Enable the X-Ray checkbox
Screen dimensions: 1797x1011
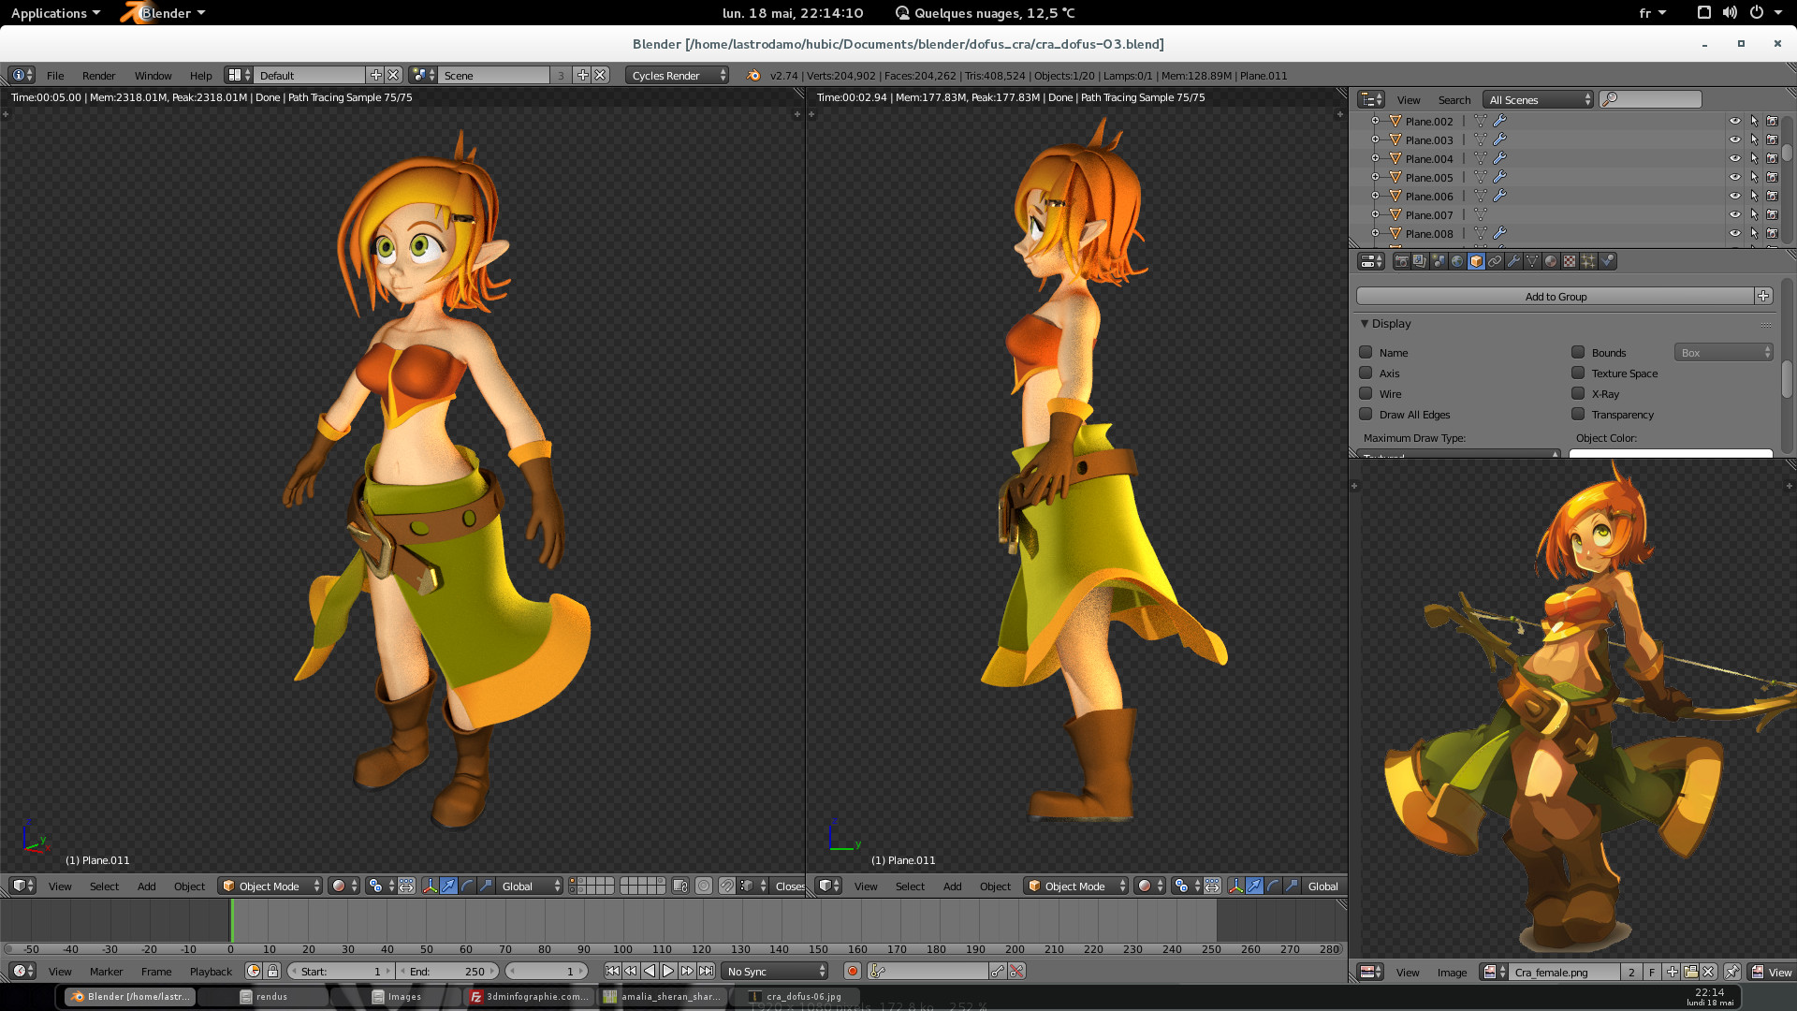pyautogui.click(x=1578, y=393)
